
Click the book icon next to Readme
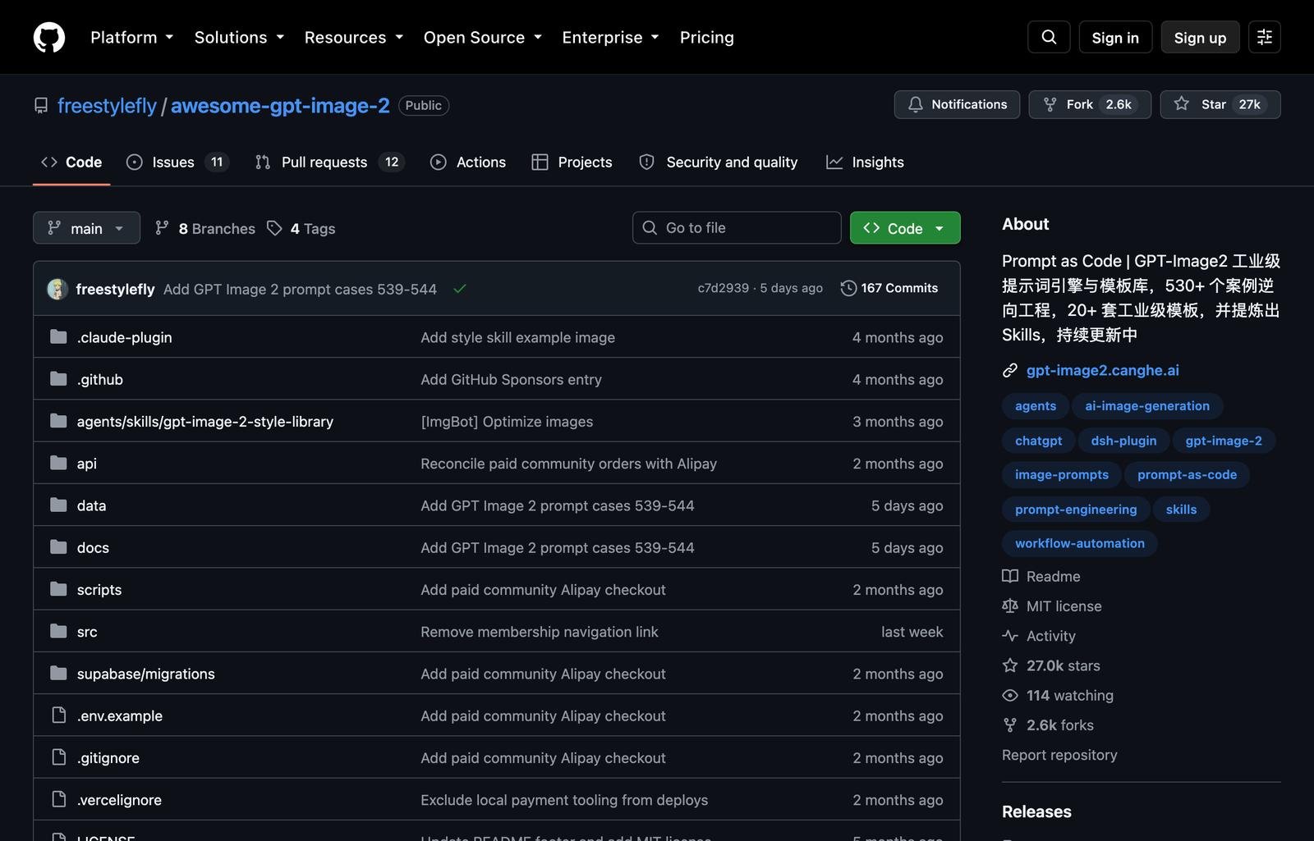click(1010, 576)
